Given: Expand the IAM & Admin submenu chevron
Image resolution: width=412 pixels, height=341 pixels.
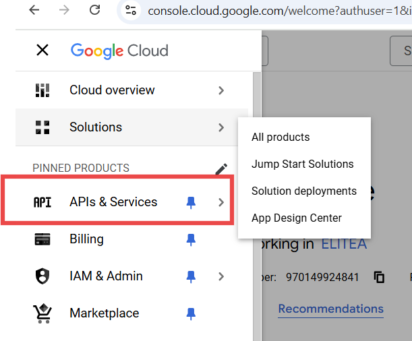Looking at the screenshot, I should 221,276.
